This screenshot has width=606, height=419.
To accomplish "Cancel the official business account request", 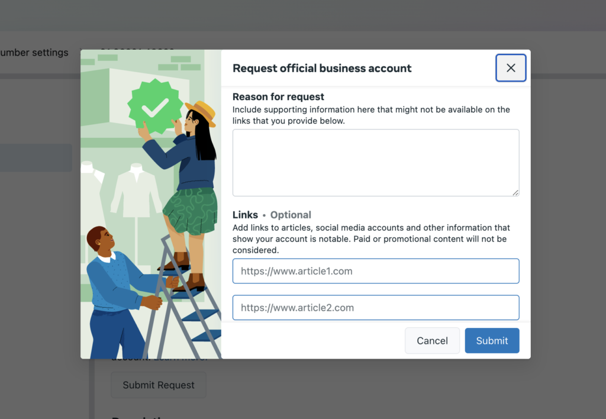I will pos(432,340).
